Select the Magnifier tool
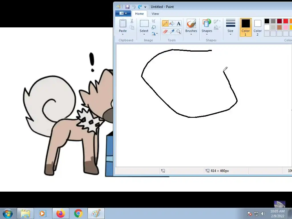The height and width of the screenshot is (219, 292). coord(179,31)
